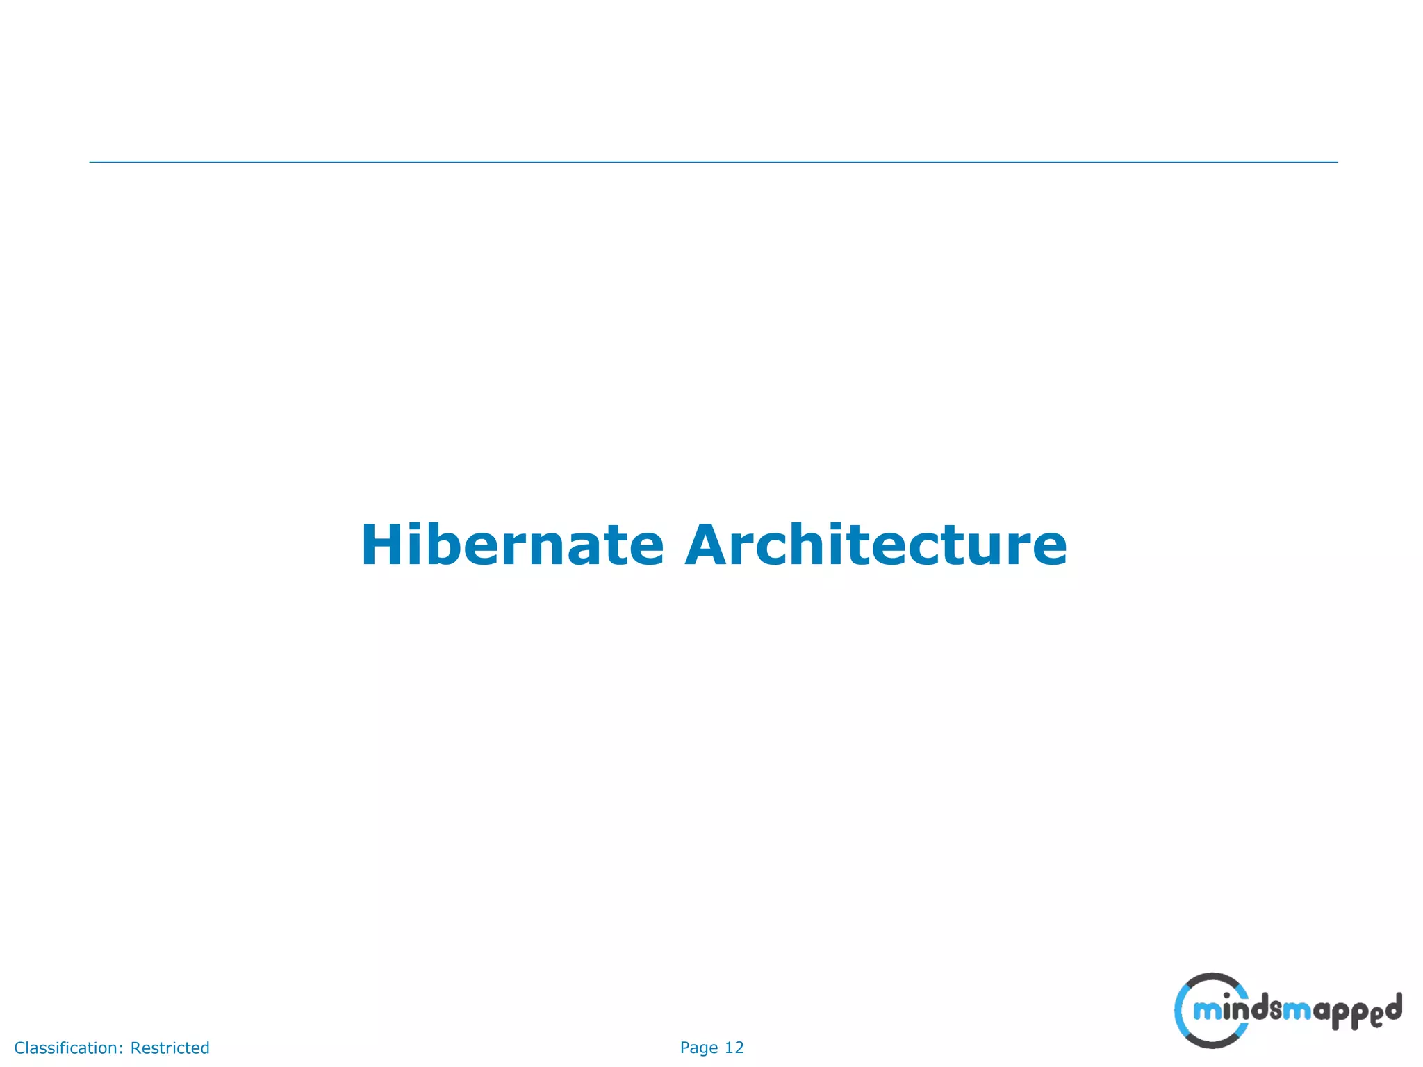
Task: Click the 'Classification: Restricted' footer text
Action: (x=112, y=1048)
